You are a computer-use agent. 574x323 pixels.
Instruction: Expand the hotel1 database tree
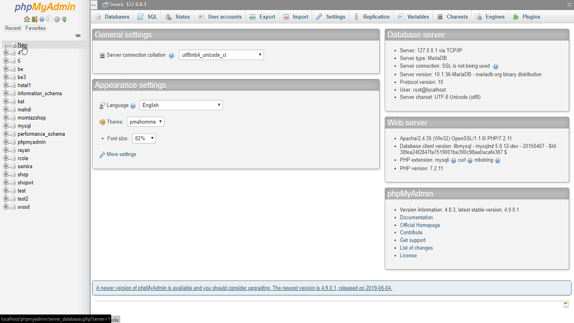coord(6,86)
